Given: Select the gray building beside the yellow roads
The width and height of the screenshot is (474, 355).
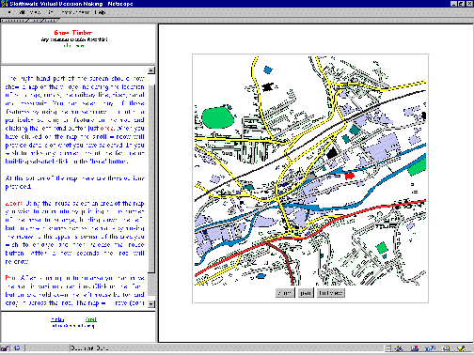Looking at the screenshot, I should 310,177.
